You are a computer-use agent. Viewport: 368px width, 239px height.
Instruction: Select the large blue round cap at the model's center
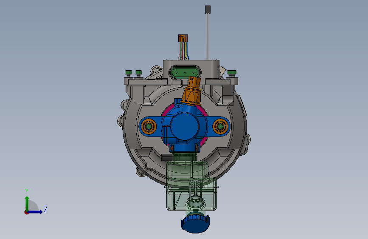point(185,126)
